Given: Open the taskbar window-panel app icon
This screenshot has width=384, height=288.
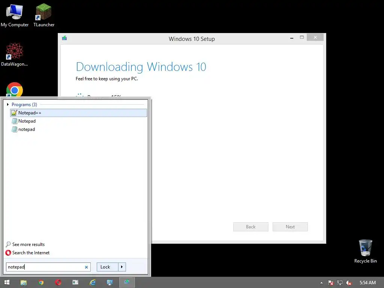Looking at the screenshot, I should [x=75, y=283].
